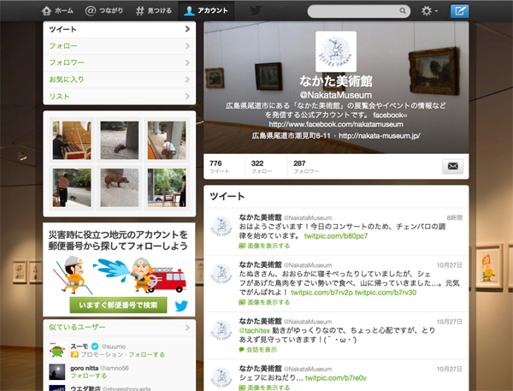Open brown animal on gravel thumbnail
513x391 pixels.
(x=120, y=187)
